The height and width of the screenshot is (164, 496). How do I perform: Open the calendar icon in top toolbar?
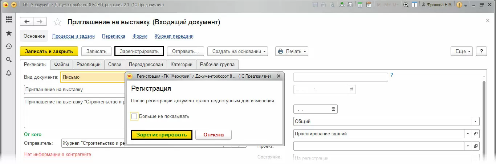coord(369,5)
